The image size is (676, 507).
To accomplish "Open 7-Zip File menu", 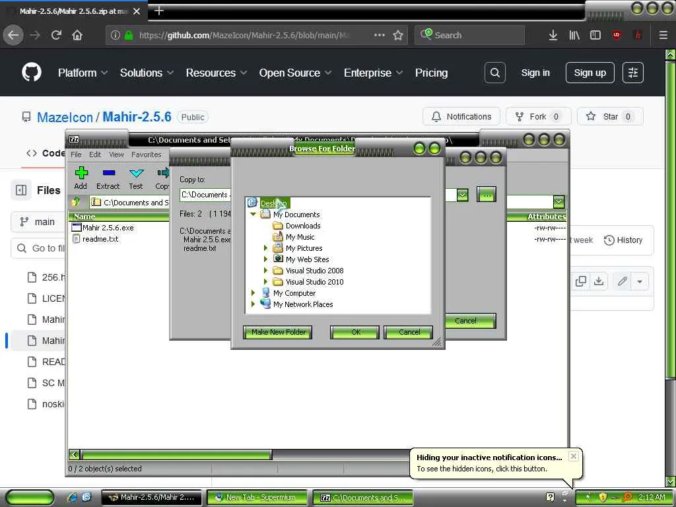I will tap(76, 154).
